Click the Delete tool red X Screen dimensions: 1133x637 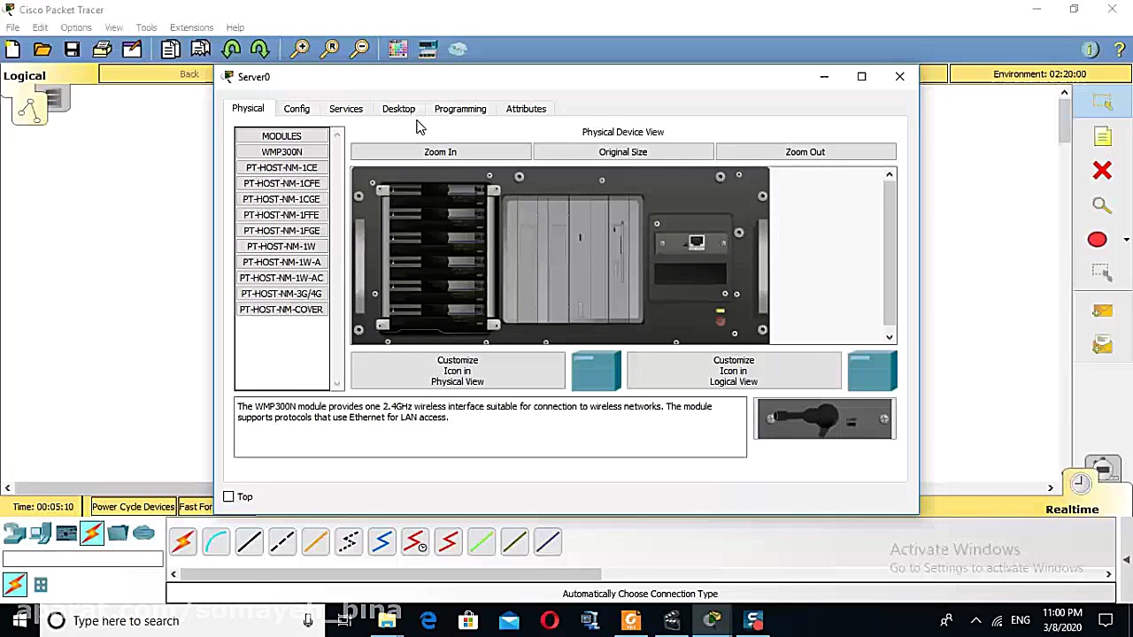pyautogui.click(x=1101, y=170)
